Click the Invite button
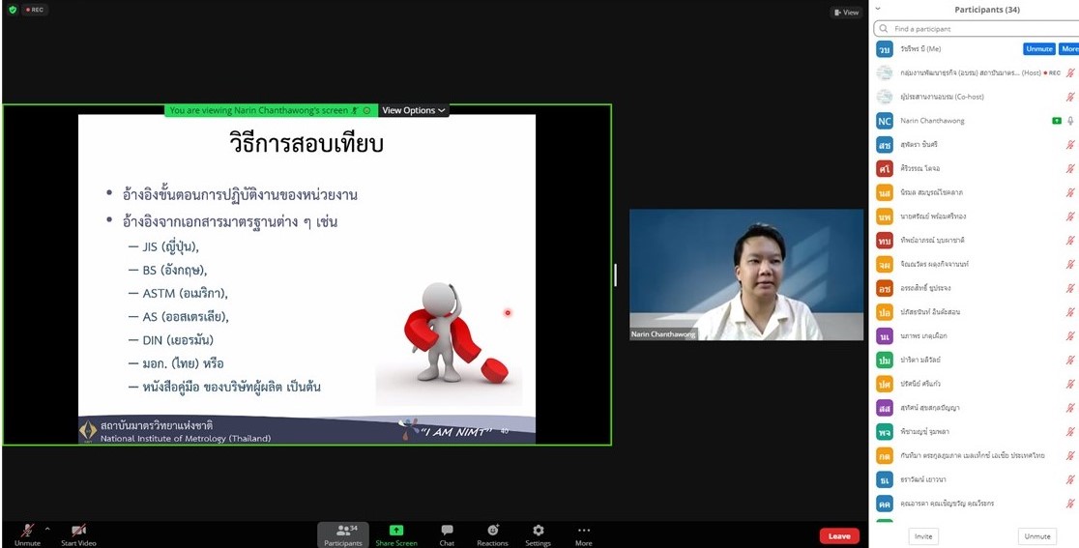This screenshot has height=548, width=1079. pyautogui.click(x=923, y=536)
